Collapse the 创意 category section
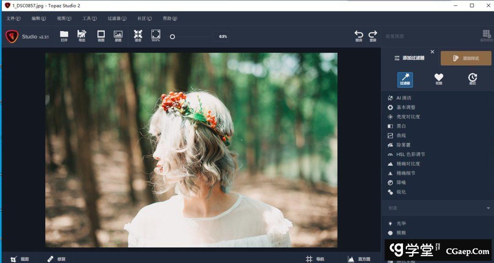The height and width of the screenshot is (263, 494). 488,208
